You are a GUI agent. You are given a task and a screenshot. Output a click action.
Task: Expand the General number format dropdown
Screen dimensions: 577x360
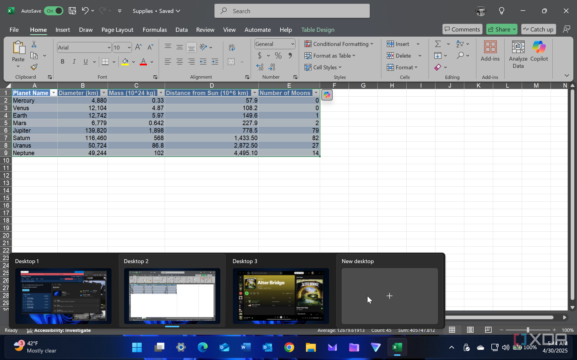292,44
